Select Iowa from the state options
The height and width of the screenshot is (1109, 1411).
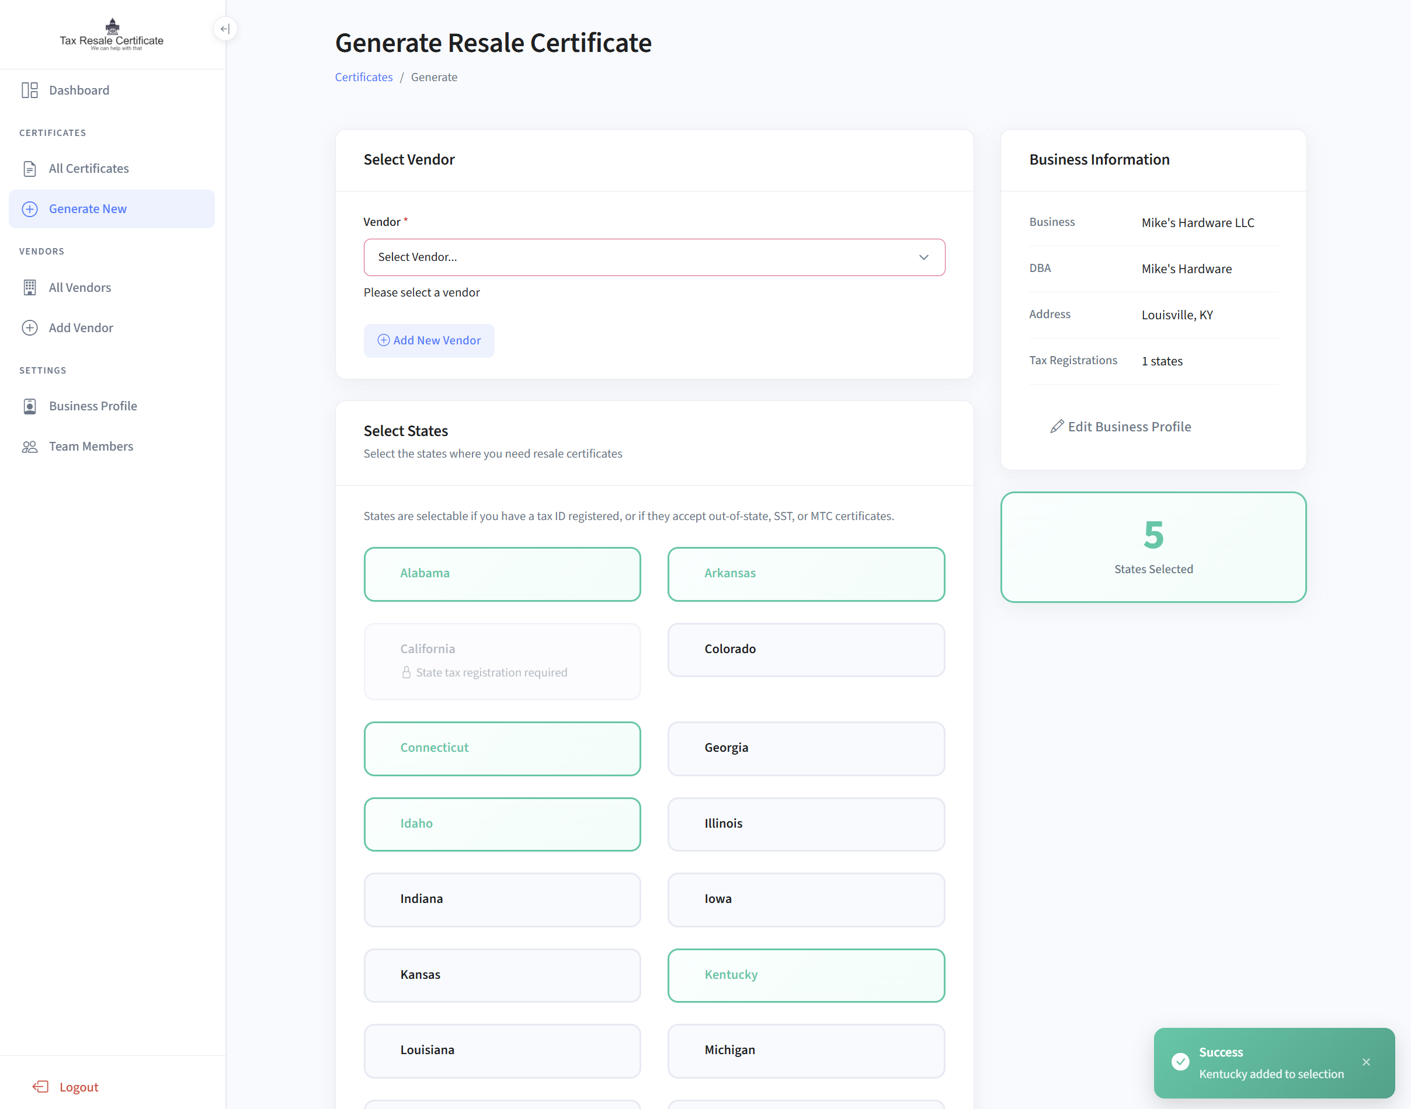click(x=805, y=900)
